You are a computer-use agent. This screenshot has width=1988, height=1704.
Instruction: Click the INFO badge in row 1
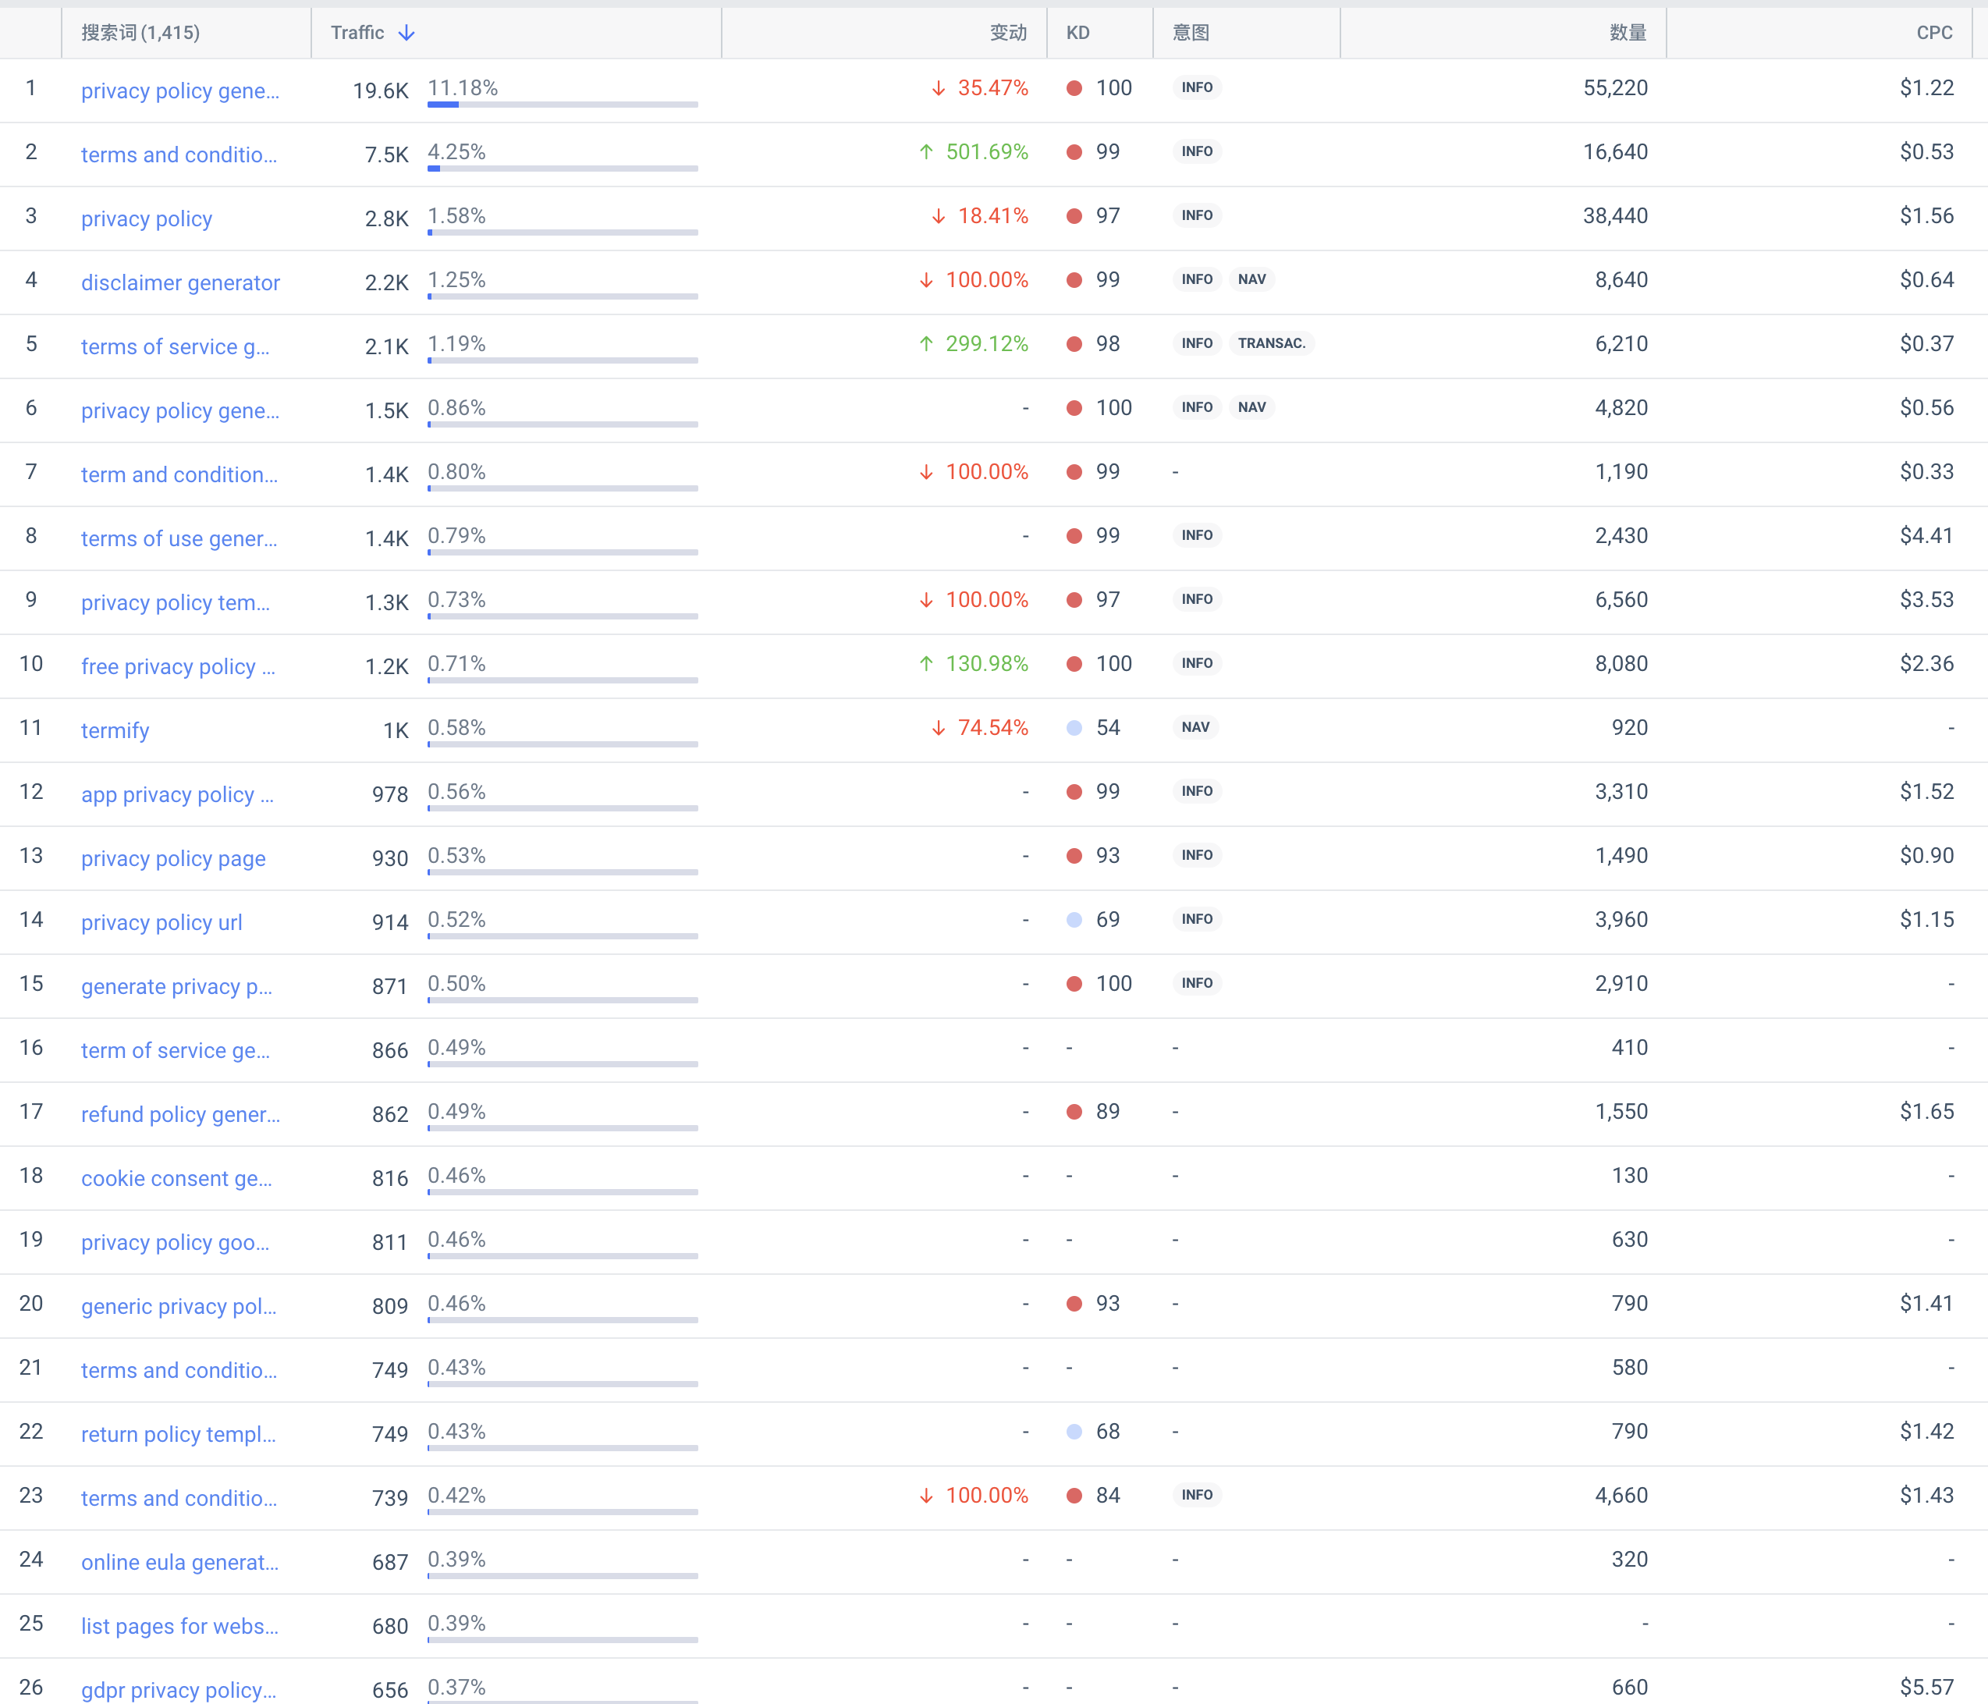click(x=1196, y=87)
